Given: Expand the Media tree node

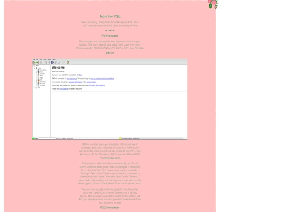Looking at the screenshot, I should (37, 72).
